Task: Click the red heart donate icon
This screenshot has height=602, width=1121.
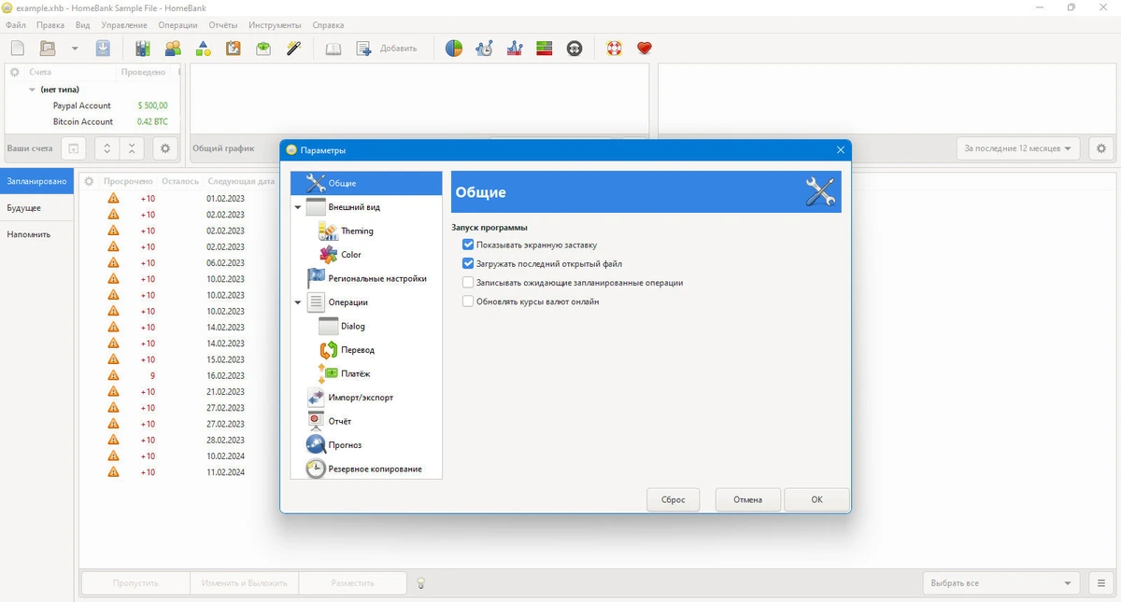Action: point(644,49)
